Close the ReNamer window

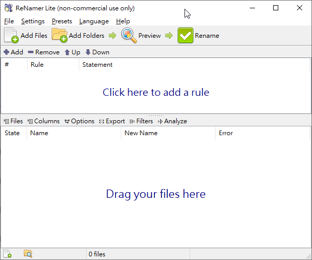coord(299,8)
